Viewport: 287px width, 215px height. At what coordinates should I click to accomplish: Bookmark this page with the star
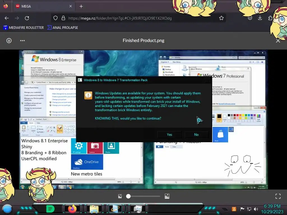point(221,18)
